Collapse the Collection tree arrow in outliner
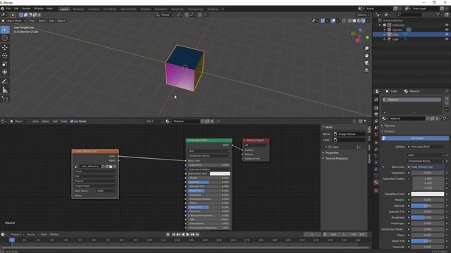This screenshot has height=253, width=451. pos(380,25)
